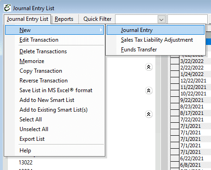Click Unselect All in the menu
This screenshot has width=211, height=170.
(x=55, y=129)
